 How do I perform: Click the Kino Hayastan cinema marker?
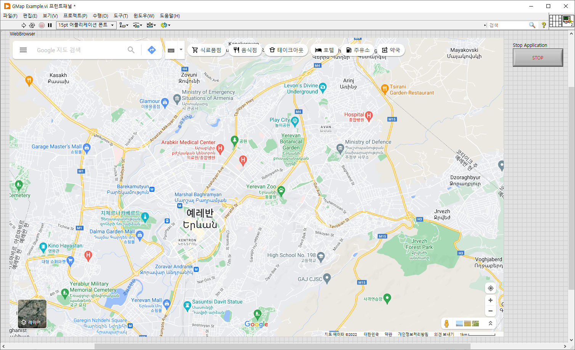pos(43,247)
